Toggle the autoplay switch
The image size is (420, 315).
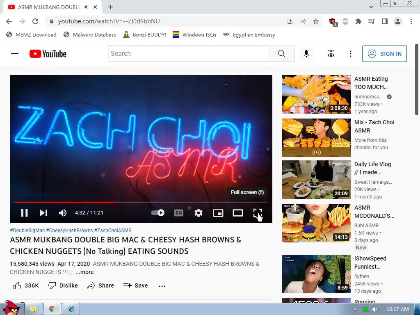pos(158,213)
